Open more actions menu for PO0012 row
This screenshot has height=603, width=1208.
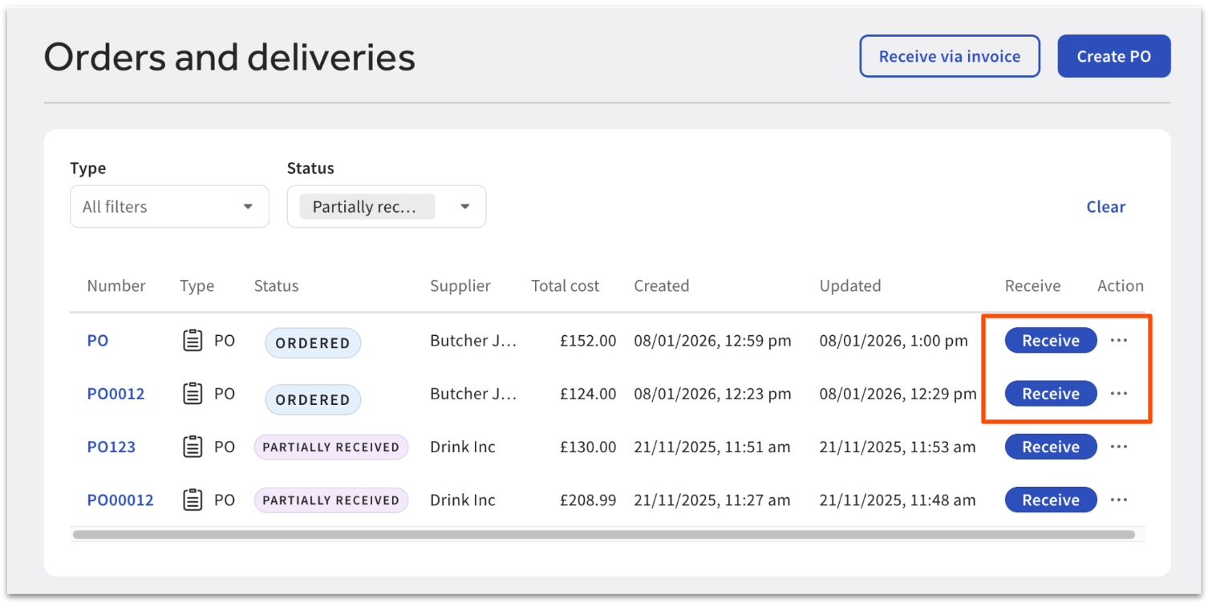1118,394
